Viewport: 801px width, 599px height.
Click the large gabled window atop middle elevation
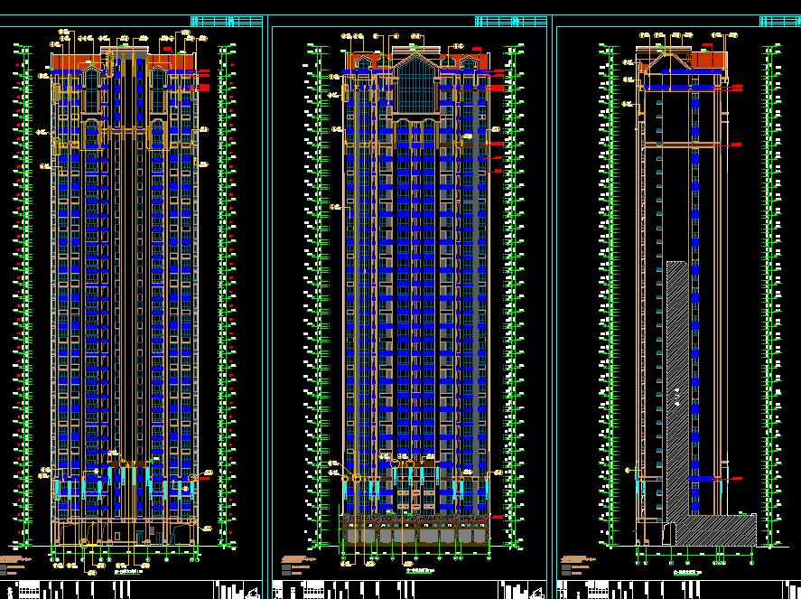click(416, 84)
